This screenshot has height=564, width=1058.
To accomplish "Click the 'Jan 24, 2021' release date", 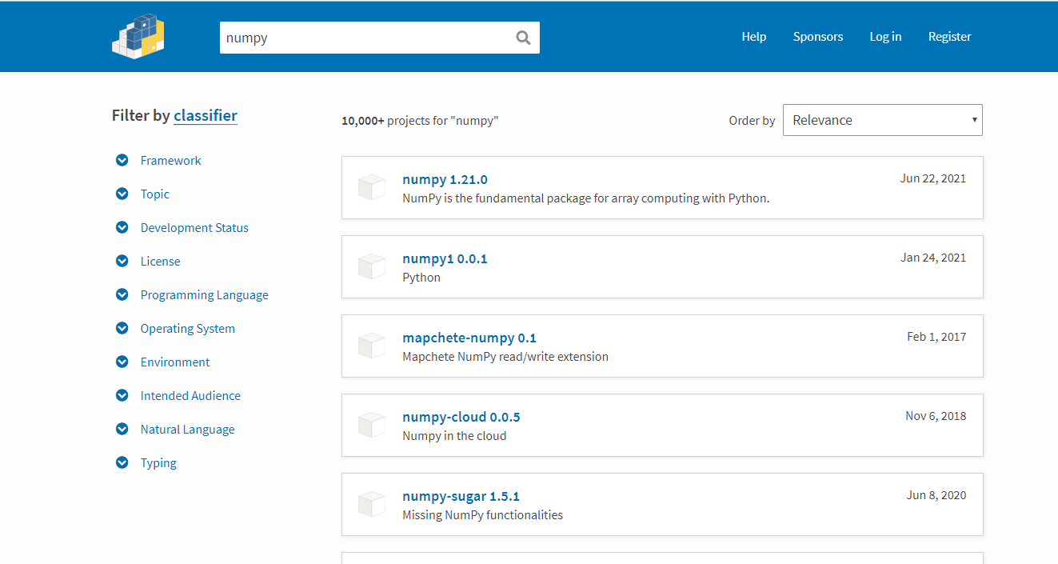I will pos(933,258).
